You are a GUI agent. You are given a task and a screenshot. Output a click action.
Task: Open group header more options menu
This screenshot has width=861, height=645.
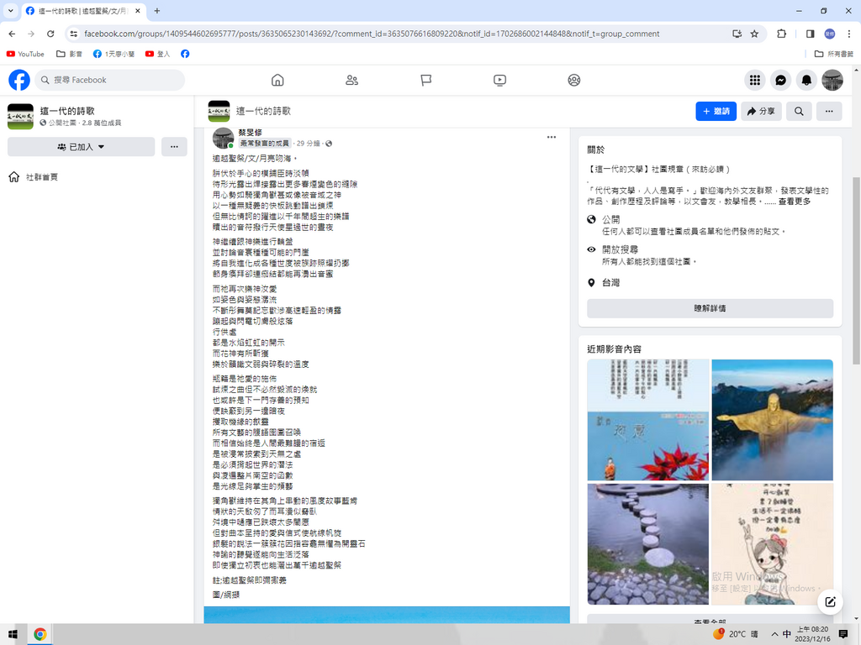[828, 111]
